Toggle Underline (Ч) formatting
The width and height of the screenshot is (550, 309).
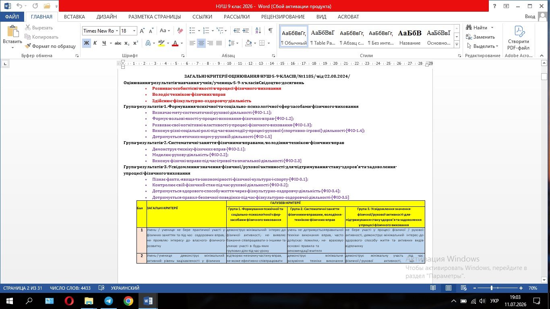[x=104, y=43]
